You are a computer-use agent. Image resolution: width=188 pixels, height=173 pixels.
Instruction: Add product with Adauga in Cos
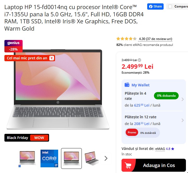coord(154,165)
